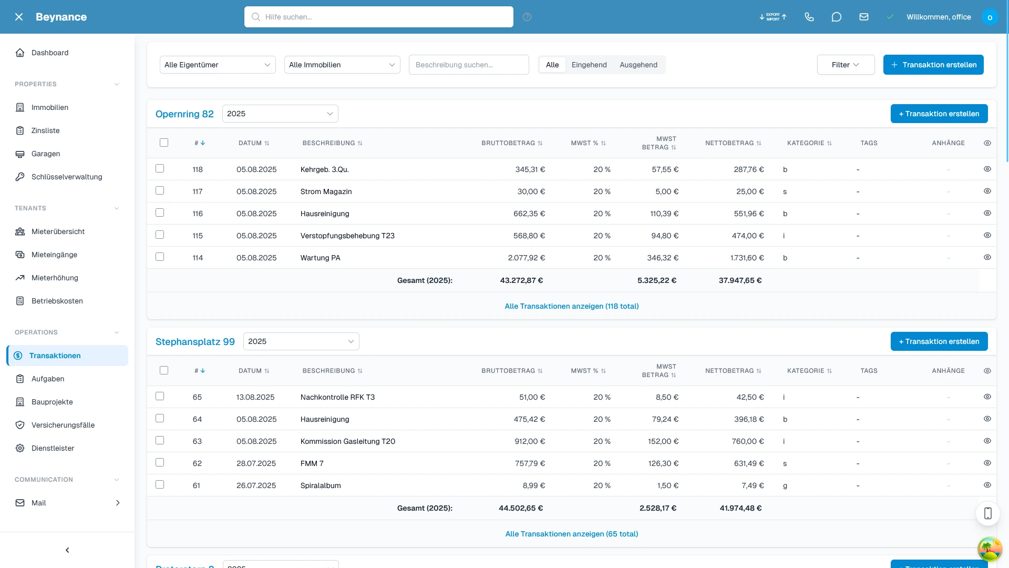Select the Garagen sidebar item
Screen dimensions: 1009x568
click(45, 154)
